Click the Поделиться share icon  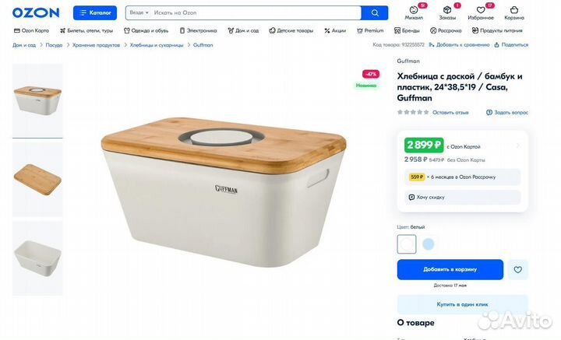(x=511, y=45)
